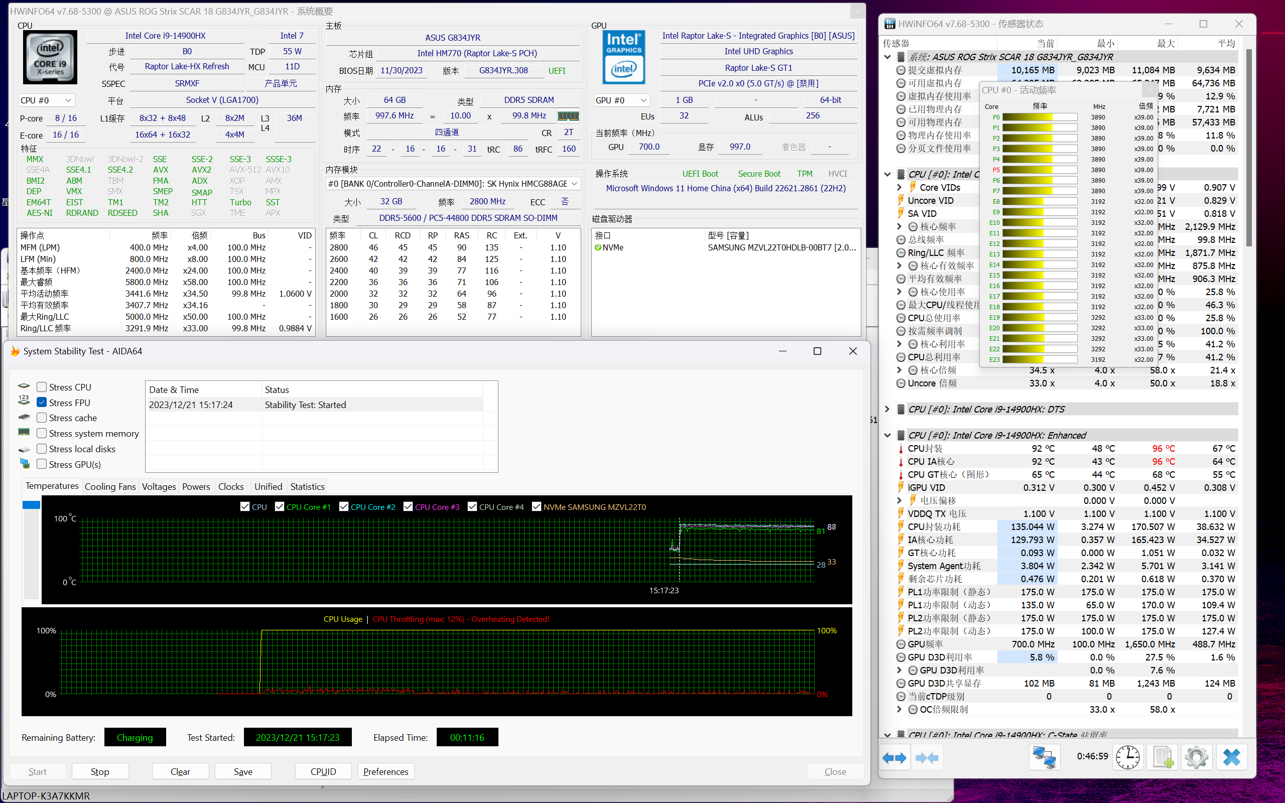Image resolution: width=1285 pixels, height=803 pixels.
Task: Open HWiNFO sensor settings gear icon
Action: click(x=1196, y=757)
